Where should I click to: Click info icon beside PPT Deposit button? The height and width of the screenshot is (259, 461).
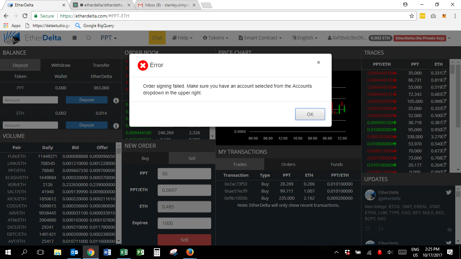coord(116,100)
